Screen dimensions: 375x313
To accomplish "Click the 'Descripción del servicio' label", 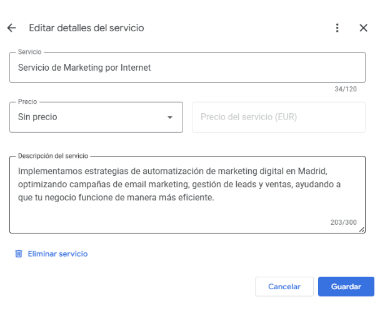I will (x=53, y=156).
